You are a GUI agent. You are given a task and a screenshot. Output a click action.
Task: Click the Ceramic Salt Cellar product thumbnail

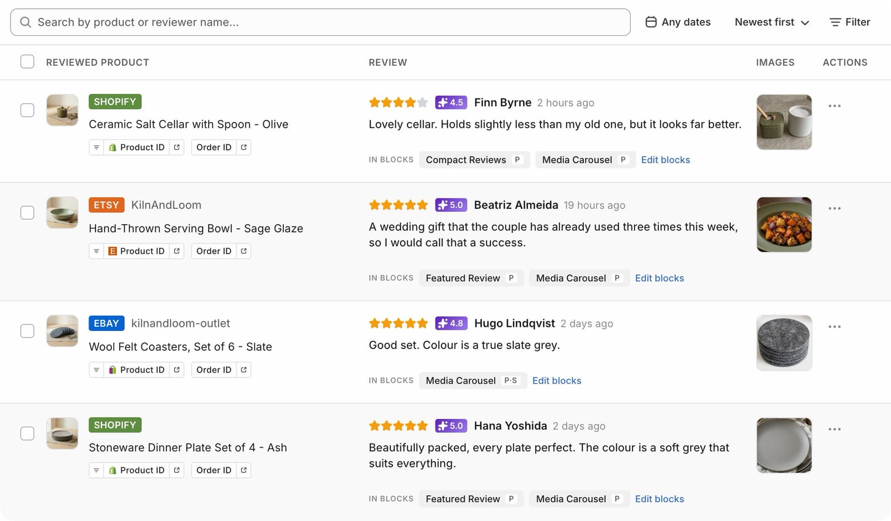(x=62, y=110)
